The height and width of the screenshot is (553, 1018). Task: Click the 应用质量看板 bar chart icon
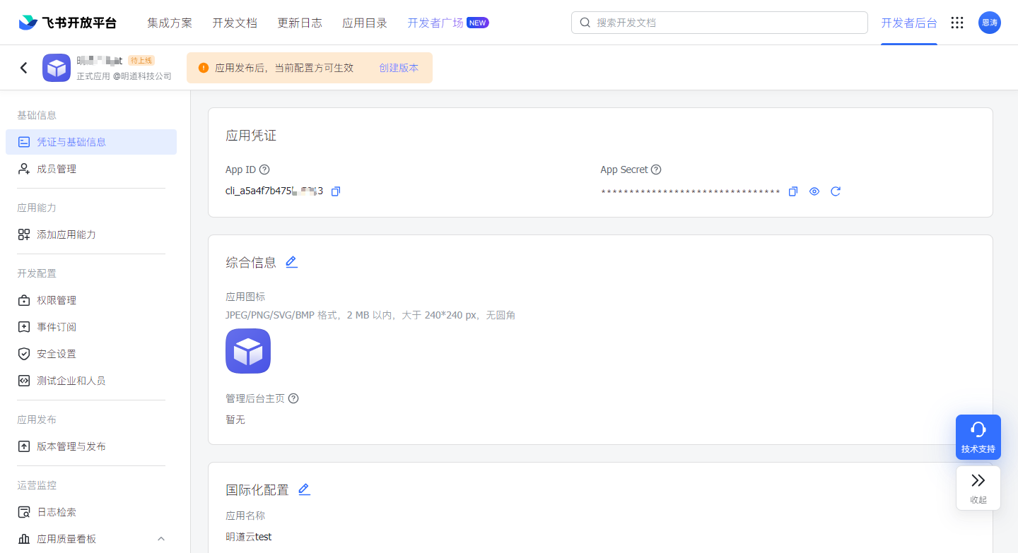(24, 539)
